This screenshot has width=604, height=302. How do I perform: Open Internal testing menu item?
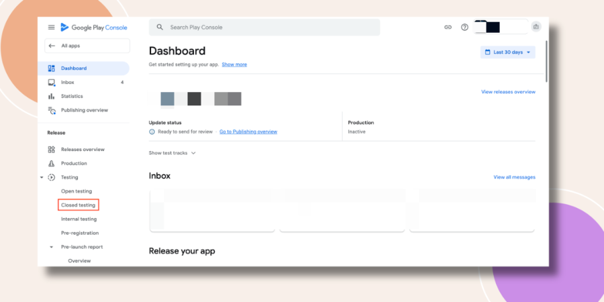(x=79, y=219)
